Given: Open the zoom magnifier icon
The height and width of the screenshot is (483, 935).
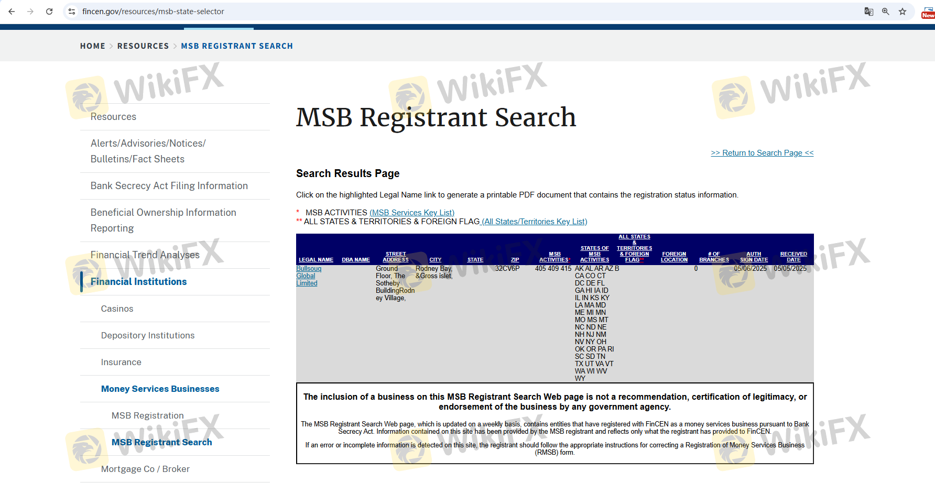Looking at the screenshot, I should tap(886, 12).
